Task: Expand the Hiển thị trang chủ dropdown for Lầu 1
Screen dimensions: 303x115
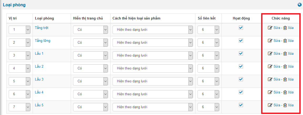Action: pyautogui.click(x=90, y=56)
